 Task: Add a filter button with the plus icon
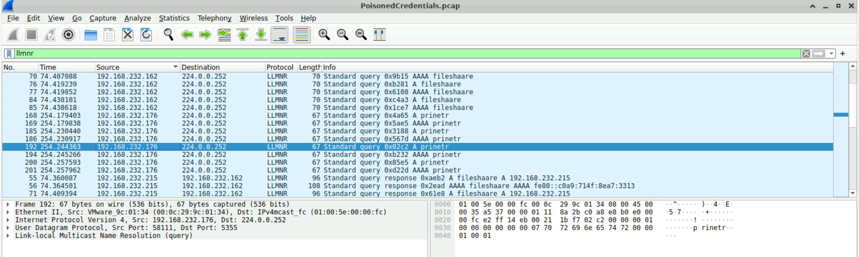[842, 54]
